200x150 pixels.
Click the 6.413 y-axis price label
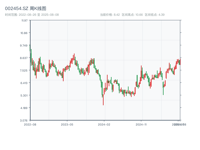(x=24, y=83)
